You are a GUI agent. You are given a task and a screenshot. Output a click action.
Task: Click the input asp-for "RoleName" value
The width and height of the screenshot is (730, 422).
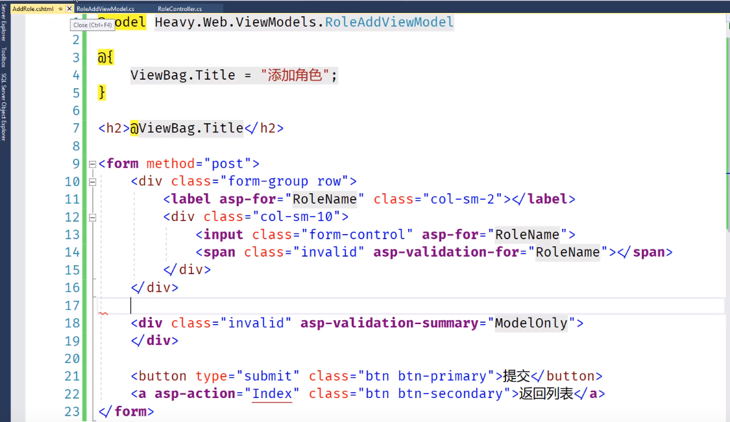[x=527, y=235]
